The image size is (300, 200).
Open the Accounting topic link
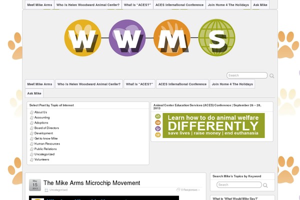[42, 117]
